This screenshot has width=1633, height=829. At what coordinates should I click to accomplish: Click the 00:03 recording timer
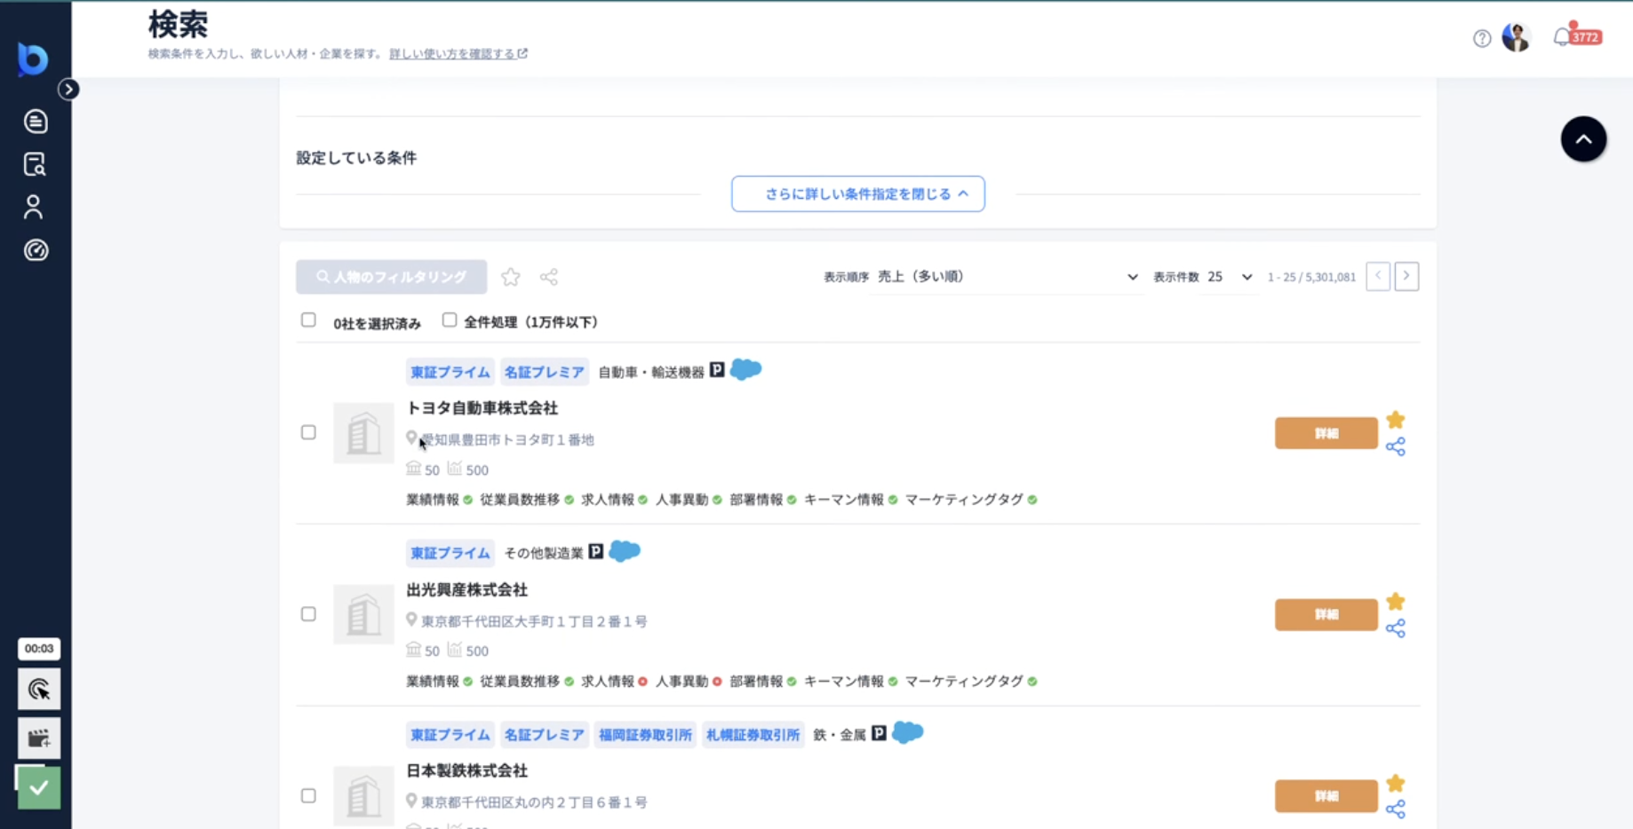click(39, 649)
